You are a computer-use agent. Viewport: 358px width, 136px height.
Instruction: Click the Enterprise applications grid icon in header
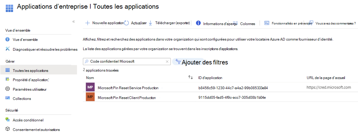[x=9, y=8]
